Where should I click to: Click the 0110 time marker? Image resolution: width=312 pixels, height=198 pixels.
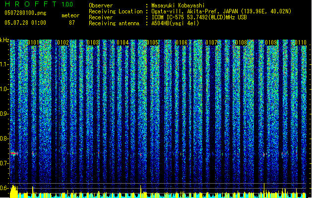(301, 43)
